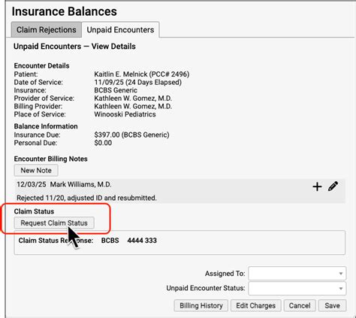Expand the Unpaid Encounter Status dropdown arrow
This screenshot has width=356, height=318.
click(x=341, y=289)
